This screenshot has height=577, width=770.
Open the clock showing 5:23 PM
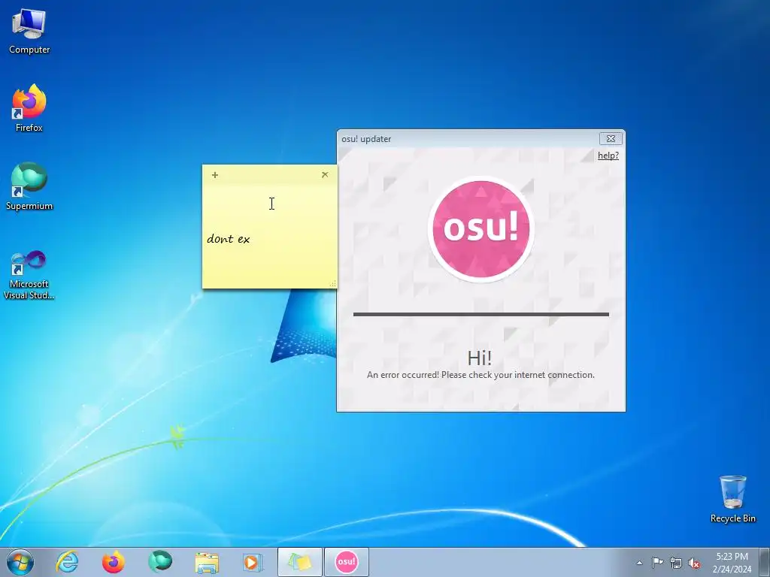[732, 562]
